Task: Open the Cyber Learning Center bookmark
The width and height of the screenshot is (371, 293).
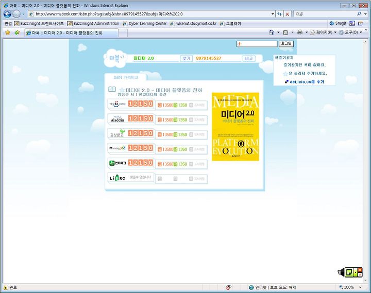Action: click(145, 23)
